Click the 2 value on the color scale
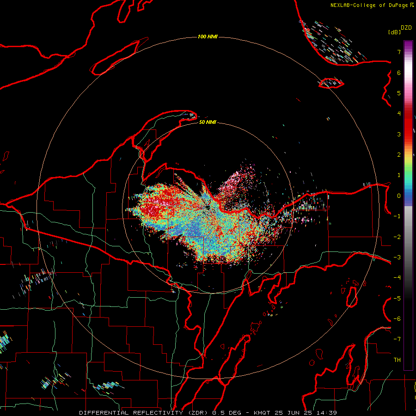 [x=399, y=155]
